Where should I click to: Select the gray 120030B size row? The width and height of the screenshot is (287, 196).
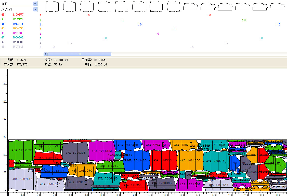click(x=18, y=42)
